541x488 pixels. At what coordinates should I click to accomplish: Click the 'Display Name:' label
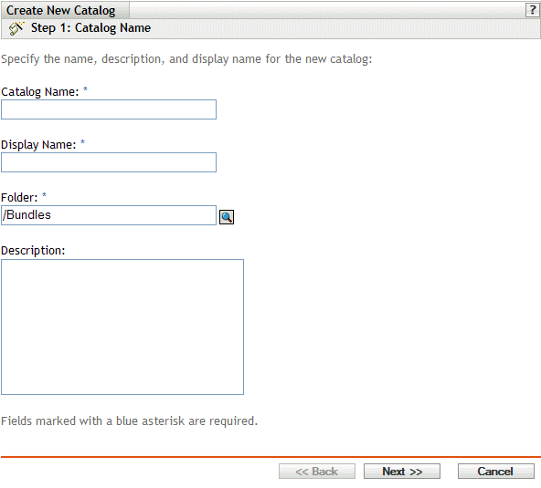(x=38, y=145)
